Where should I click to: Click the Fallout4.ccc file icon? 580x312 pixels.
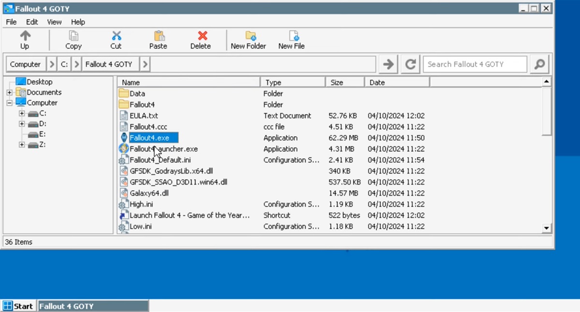124,127
